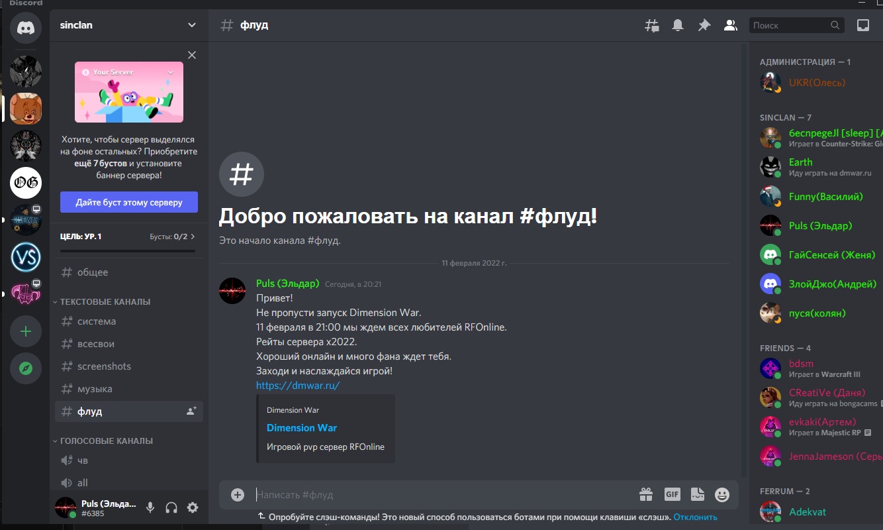Open the wolf artwork server icon

(26, 146)
